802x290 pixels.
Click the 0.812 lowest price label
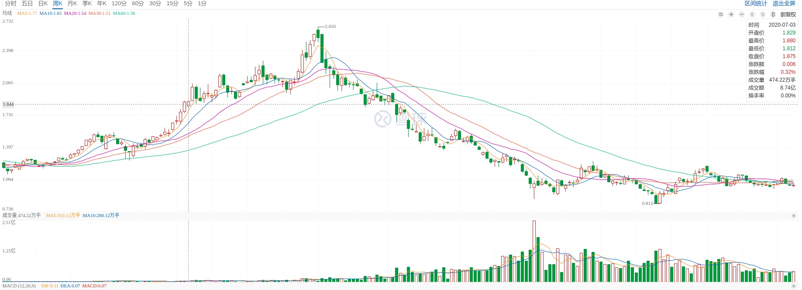click(x=647, y=204)
